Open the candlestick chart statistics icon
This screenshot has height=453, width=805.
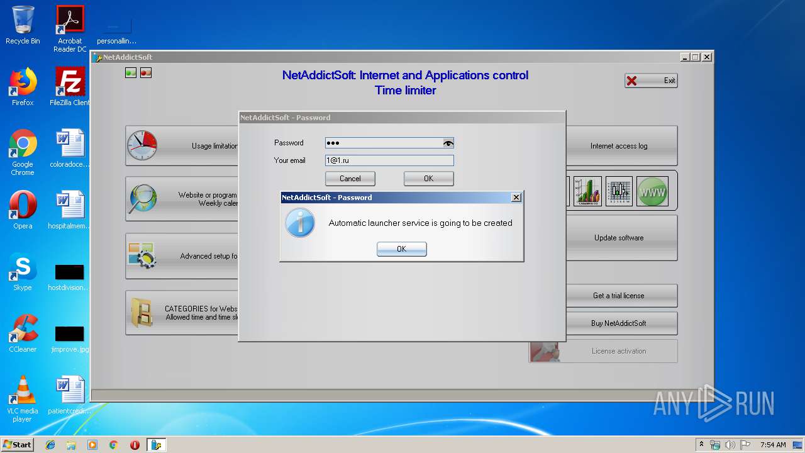pyautogui.click(x=619, y=191)
